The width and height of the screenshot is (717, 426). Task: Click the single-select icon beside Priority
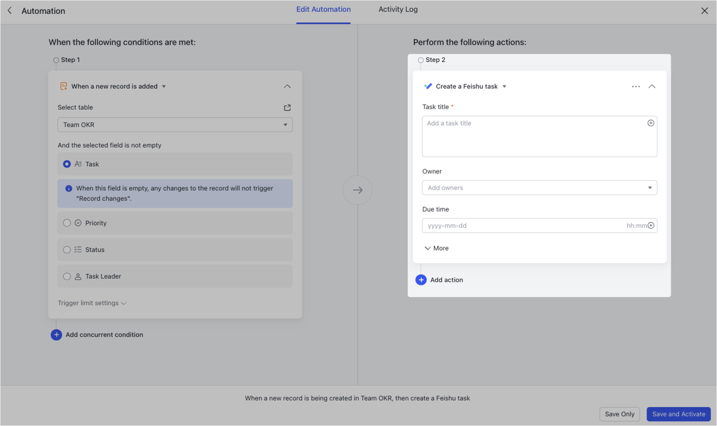78,223
